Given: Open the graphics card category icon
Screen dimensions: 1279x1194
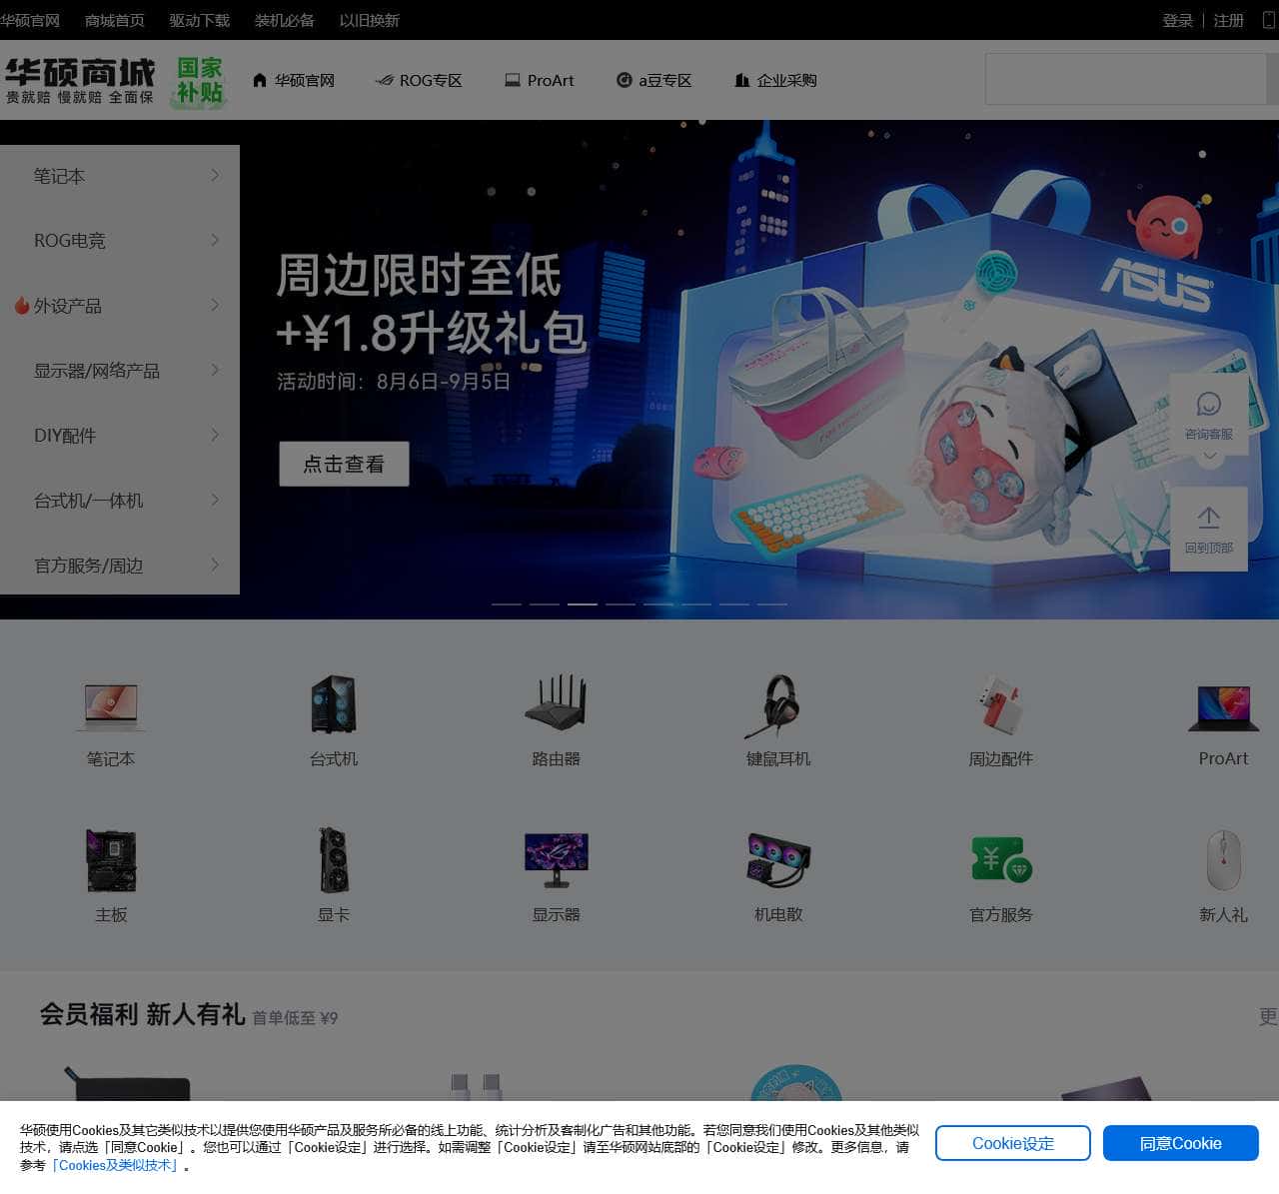Looking at the screenshot, I should [x=333, y=859].
